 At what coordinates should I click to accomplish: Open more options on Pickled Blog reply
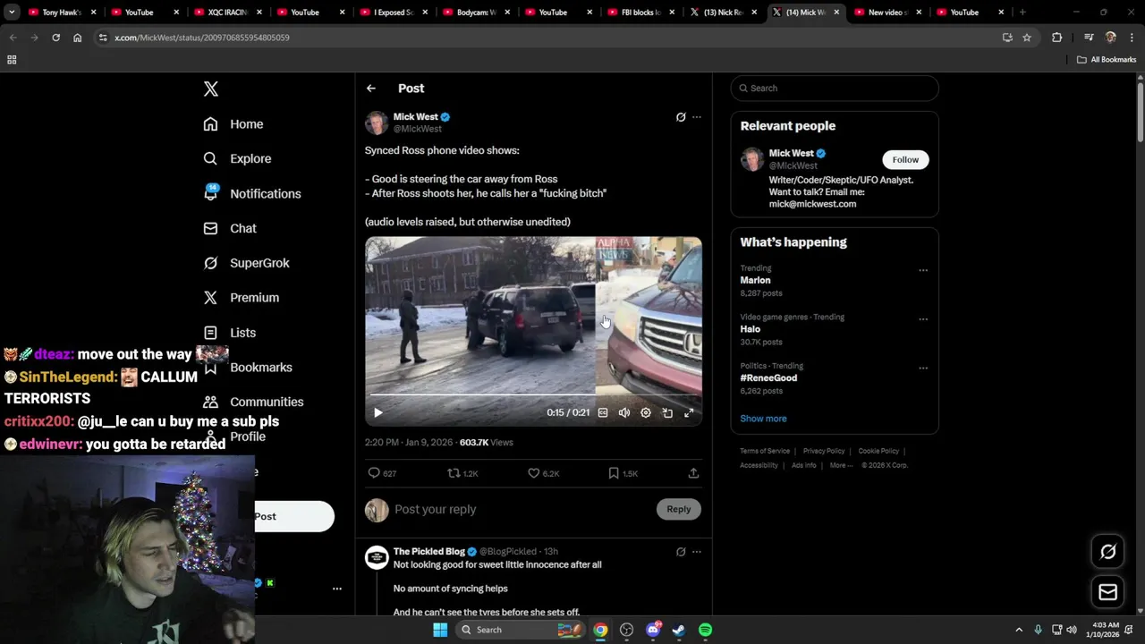click(697, 552)
